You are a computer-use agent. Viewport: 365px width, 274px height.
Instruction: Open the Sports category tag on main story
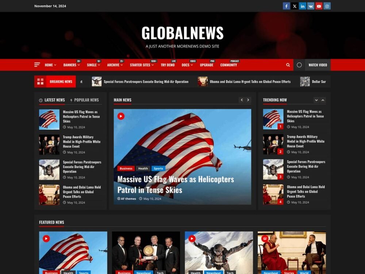[158, 168]
